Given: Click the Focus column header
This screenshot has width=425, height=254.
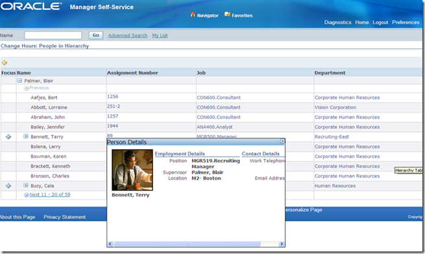Looking at the screenshot, I should pos(8,73).
